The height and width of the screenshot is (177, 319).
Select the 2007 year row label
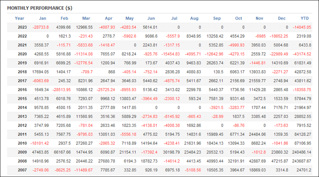(x=22, y=170)
